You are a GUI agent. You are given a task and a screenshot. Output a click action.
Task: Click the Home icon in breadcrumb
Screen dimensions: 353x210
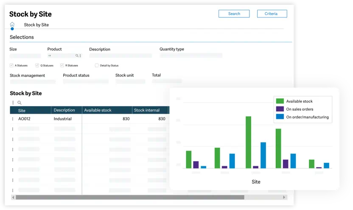[12, 25]
